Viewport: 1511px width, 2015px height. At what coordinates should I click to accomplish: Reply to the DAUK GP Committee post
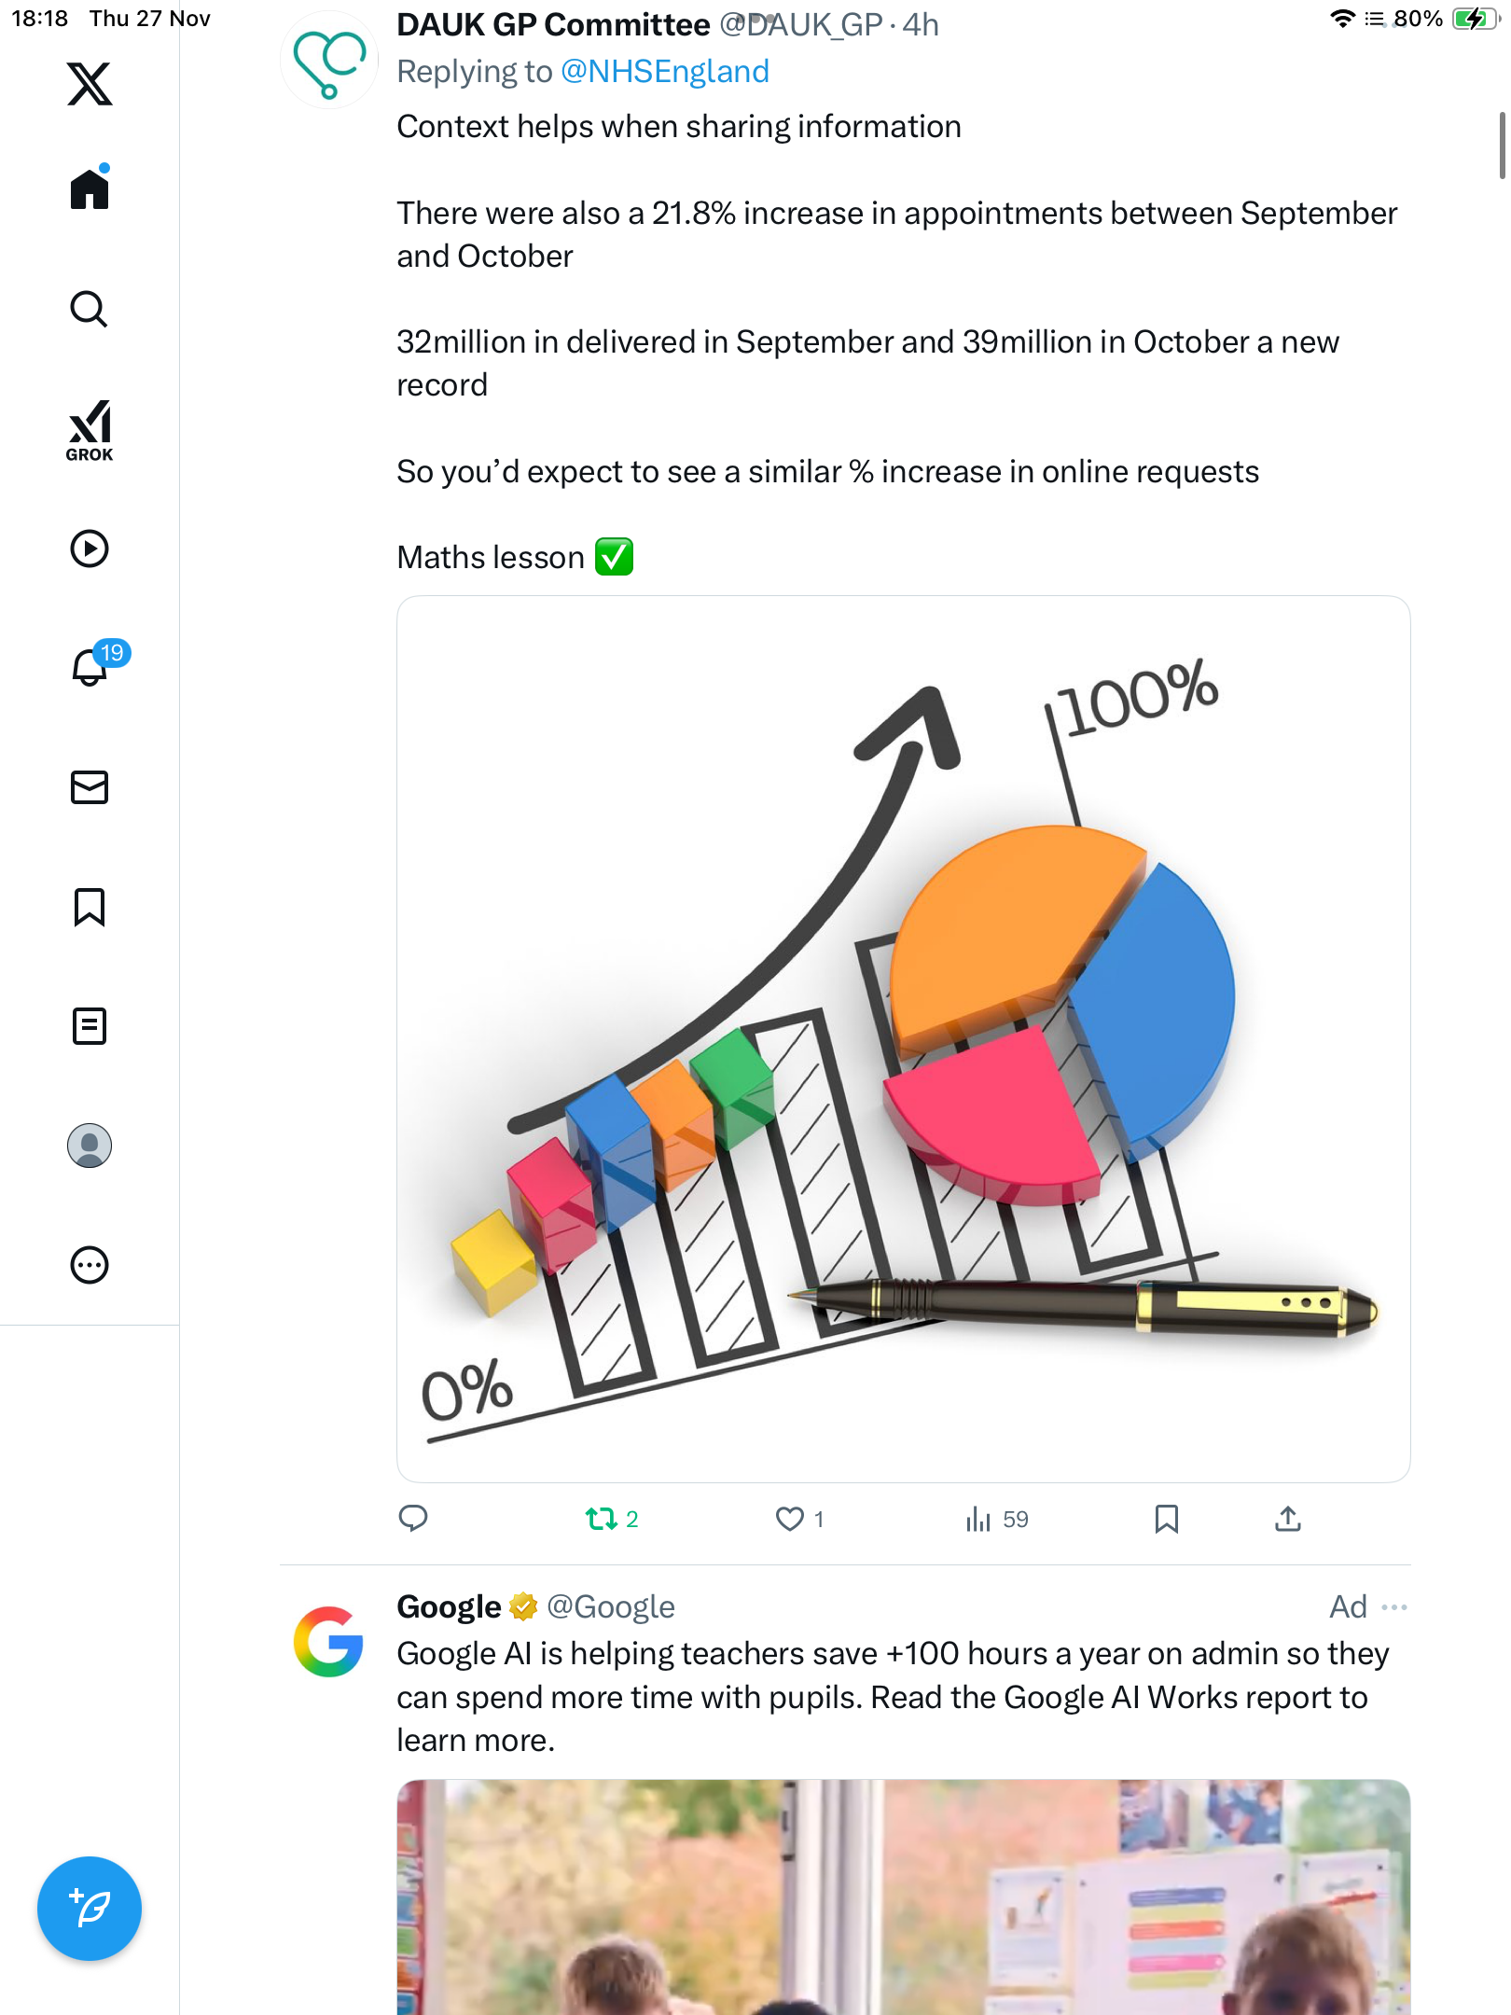[413, 1519]
